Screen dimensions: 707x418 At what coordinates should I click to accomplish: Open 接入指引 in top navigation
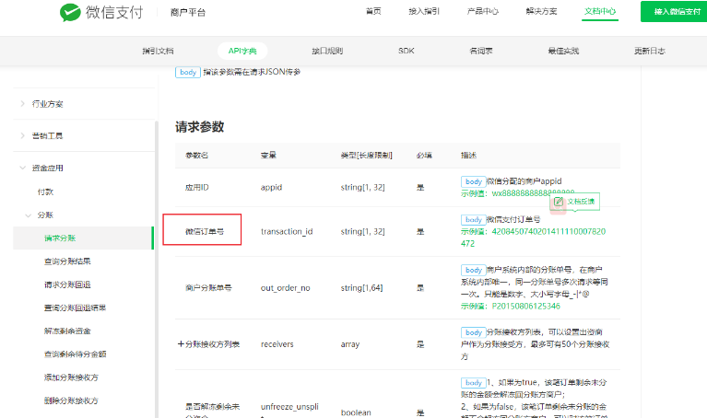[x=424, y=11]
